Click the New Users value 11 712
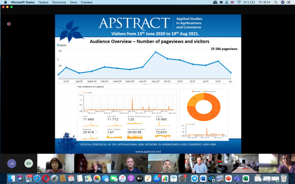 (112, 119)
